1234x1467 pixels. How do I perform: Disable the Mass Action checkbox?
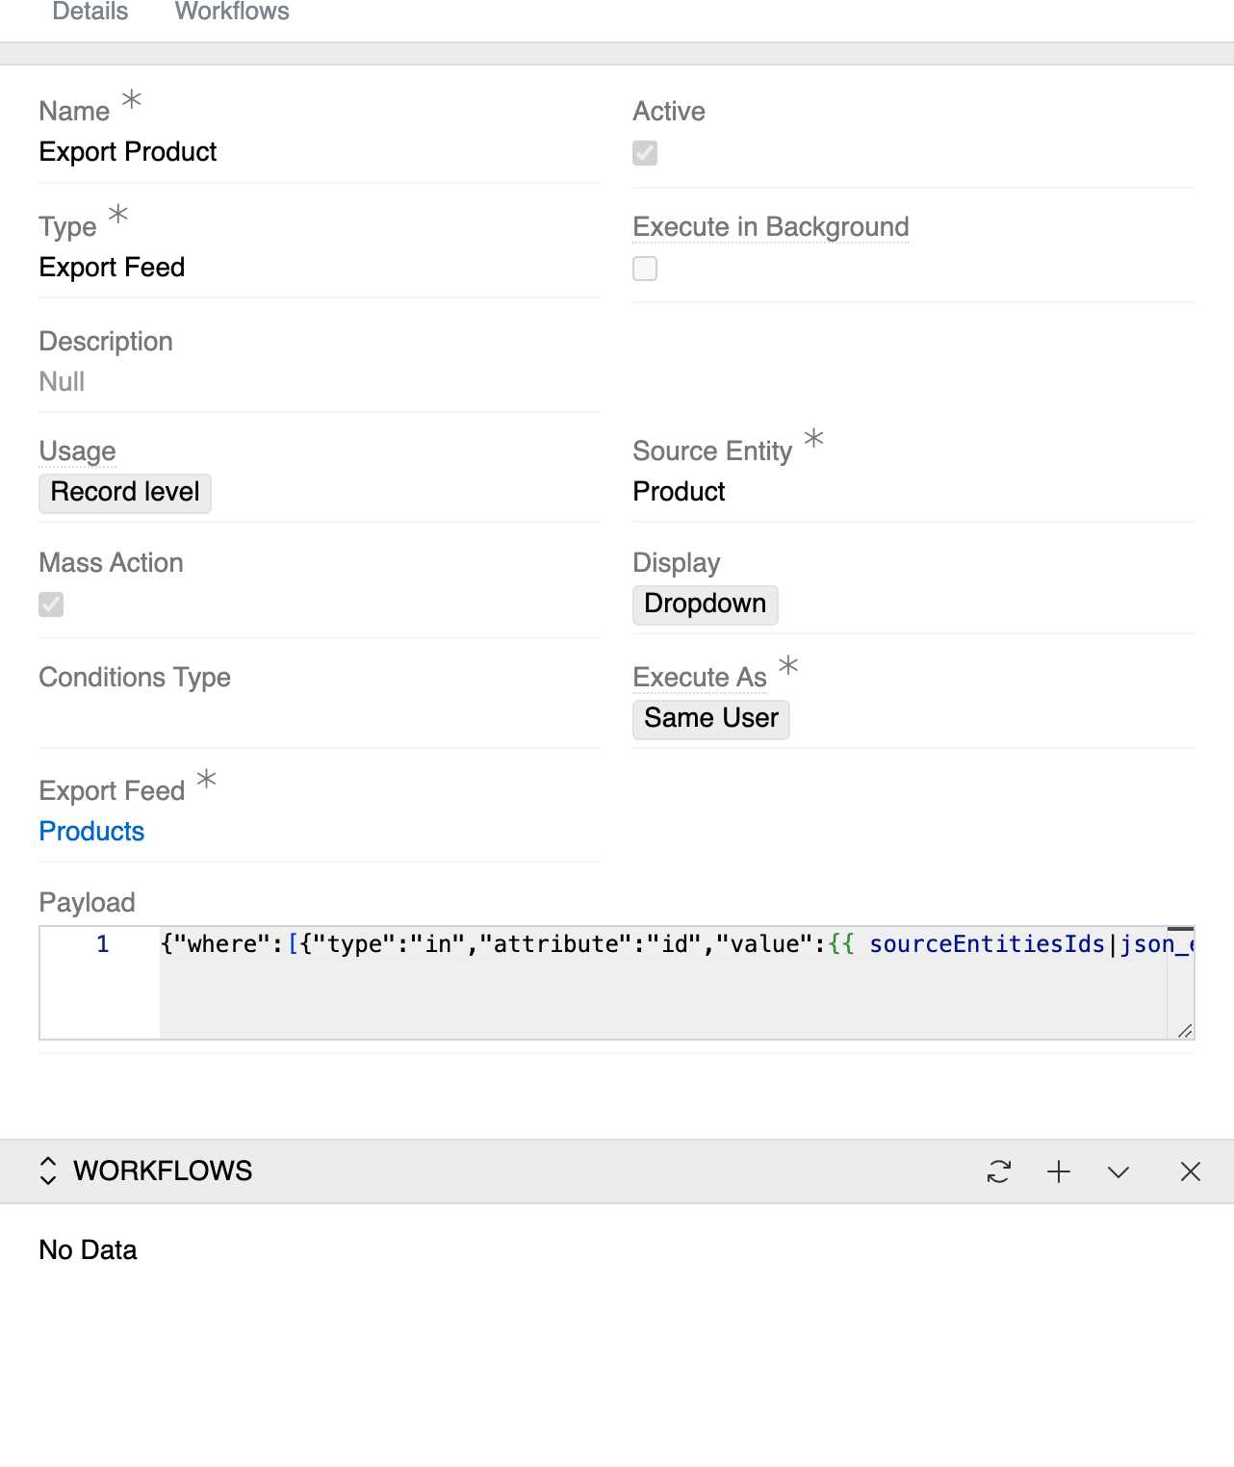(x=51, y=605)
